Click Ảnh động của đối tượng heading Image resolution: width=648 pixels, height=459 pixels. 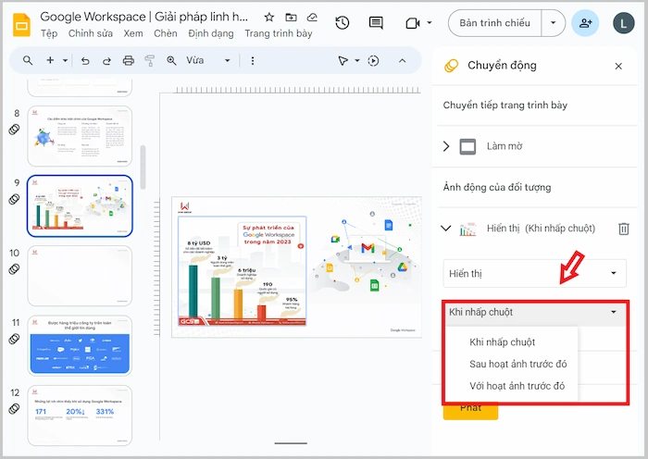(x=497, y=188)
